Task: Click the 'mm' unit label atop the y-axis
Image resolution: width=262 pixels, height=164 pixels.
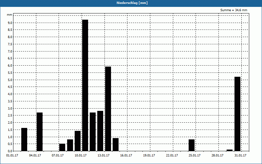Action: 9,15
